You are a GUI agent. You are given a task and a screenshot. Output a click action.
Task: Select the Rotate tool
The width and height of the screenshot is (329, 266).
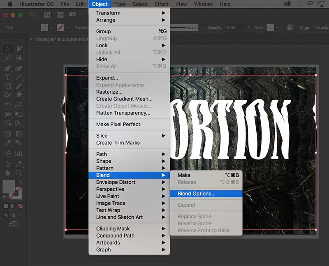(x=8, y=105)
